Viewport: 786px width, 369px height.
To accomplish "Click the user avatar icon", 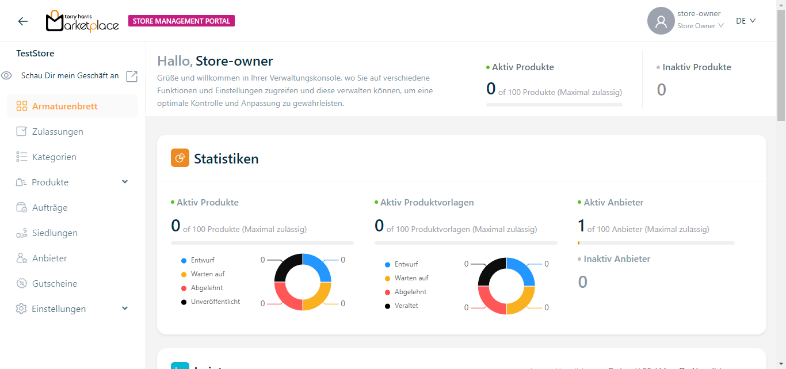I will click(661, 21).
